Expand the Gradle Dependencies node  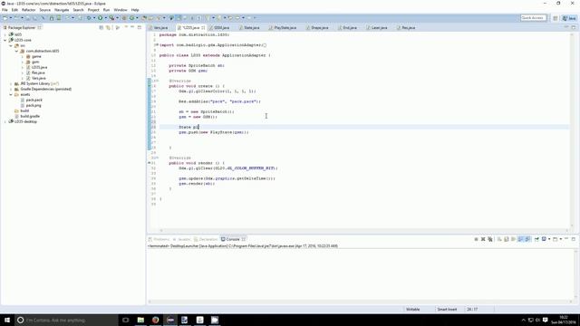tap(11, 89)
